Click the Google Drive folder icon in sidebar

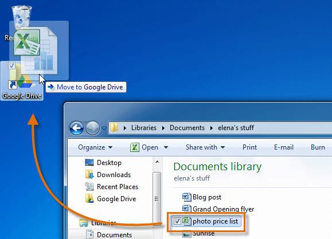tap(89, 198)
